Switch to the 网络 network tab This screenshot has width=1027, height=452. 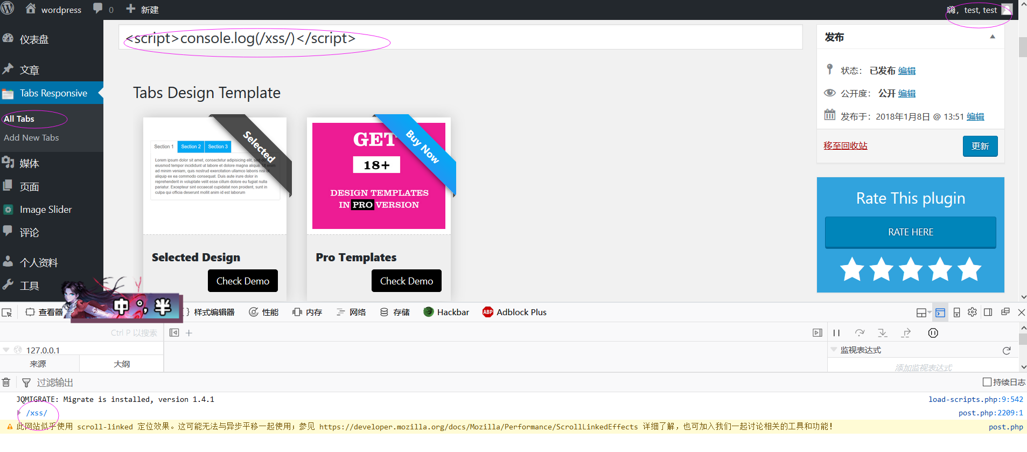(x=351, y=312)
